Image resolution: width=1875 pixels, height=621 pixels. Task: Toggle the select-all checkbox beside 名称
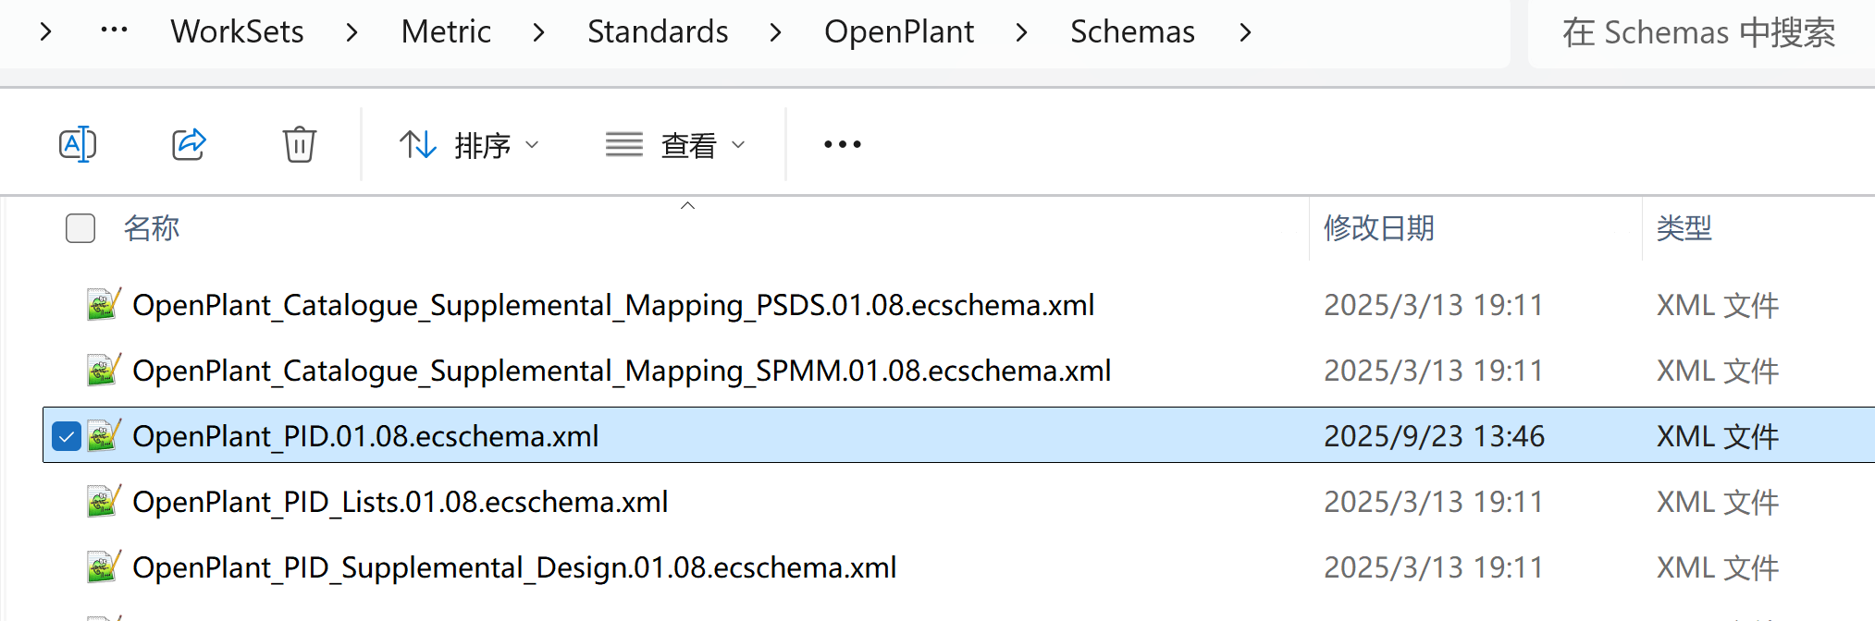pyautogui.click(x=80, y=228)
